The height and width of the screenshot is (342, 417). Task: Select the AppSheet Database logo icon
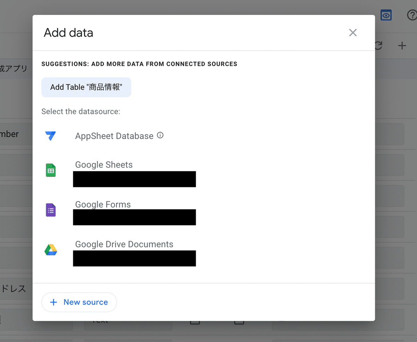pyautogui.click(x=50, y=136)
